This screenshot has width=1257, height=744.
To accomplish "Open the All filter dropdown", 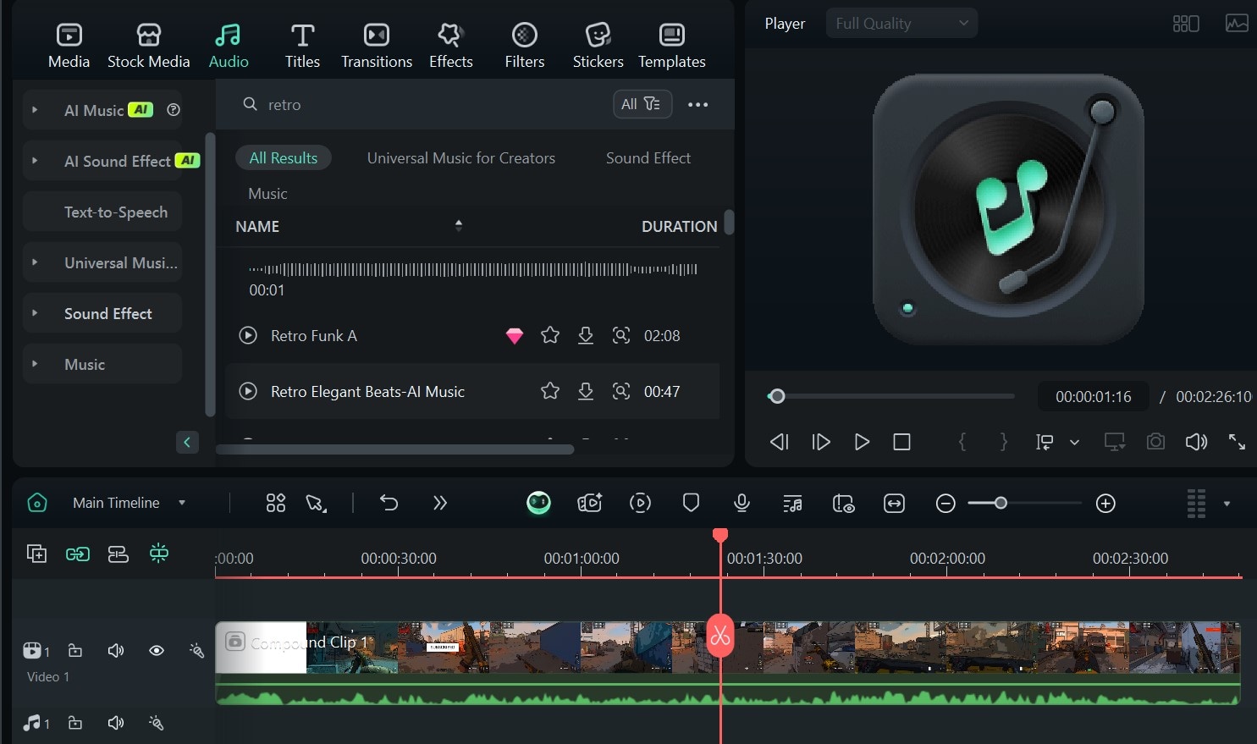I will 642,104.
